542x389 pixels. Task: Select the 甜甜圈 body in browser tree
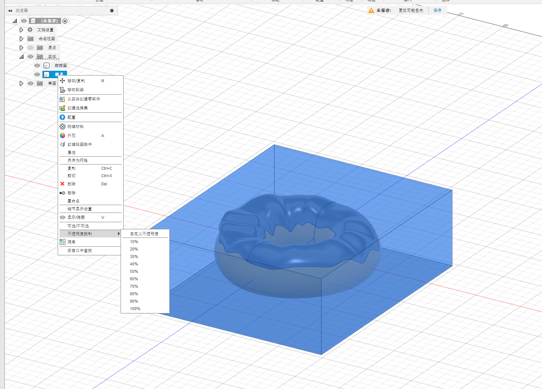coord(60,66)
